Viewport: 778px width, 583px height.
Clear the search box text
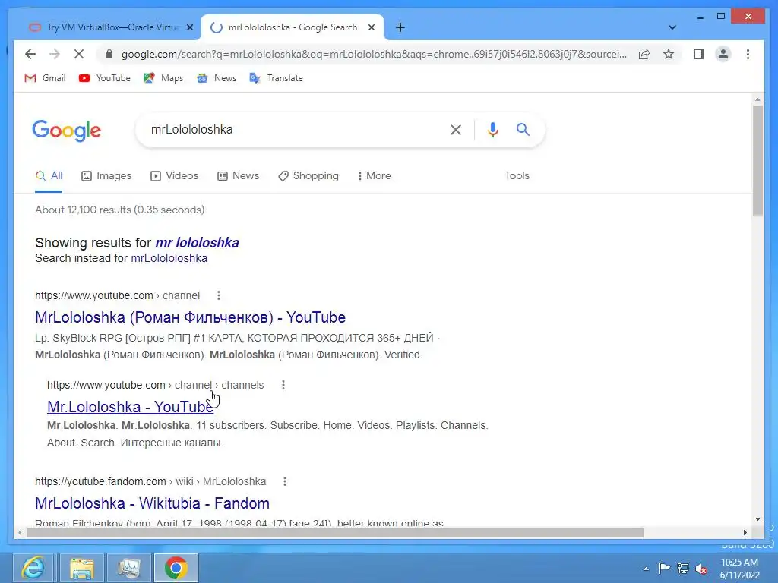pos(456,130)
